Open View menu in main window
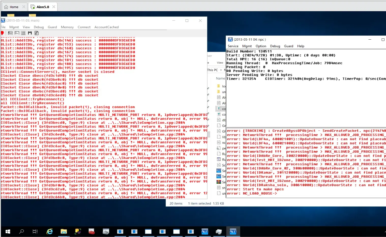Image resolution: width=386 pixels, height=237 pixels. point(26,27)
